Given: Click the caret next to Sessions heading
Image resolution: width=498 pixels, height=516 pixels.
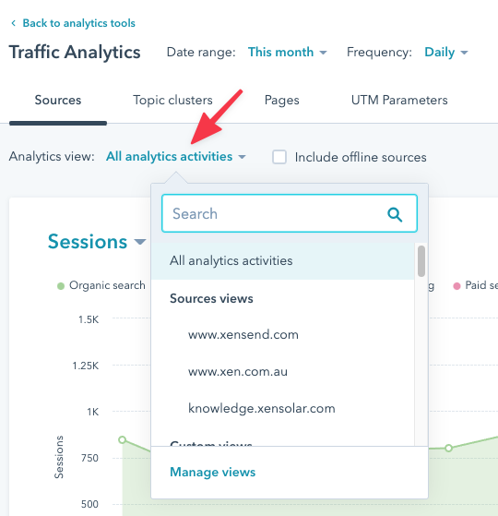Looking at the screenshot, I should point(140,242).
